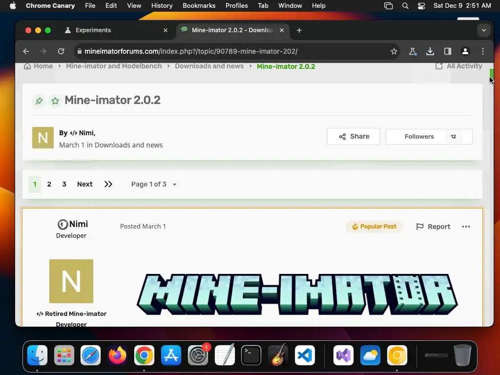
Task: Open a new tab with plus icon
Action: pyautogui.click(x=299, y=30)
